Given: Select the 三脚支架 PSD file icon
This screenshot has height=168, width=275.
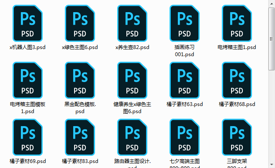Looking at the screenshot, I should (237, 137).
